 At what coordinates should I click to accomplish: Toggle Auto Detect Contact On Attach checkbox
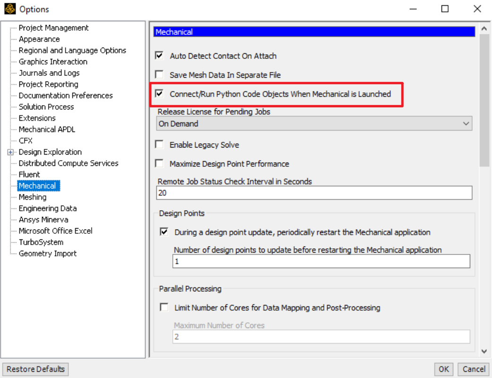tap(160, 56)
